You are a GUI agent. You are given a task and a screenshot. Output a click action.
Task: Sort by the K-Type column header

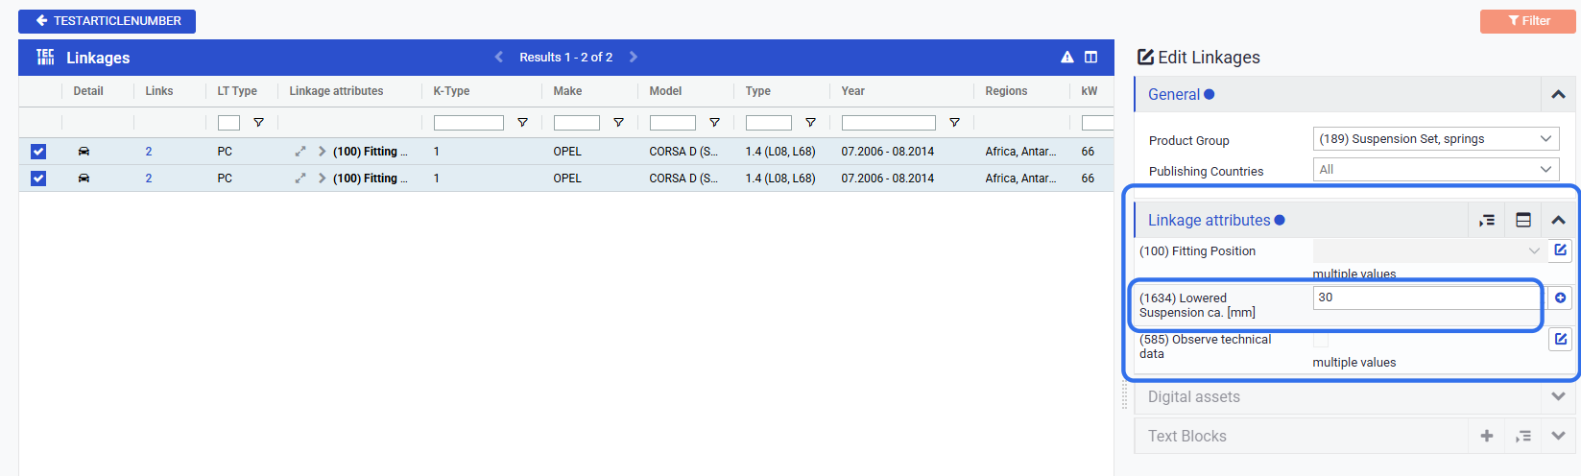click(451, 91)
